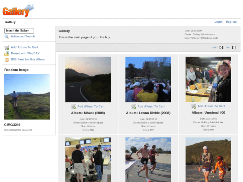Click the sidebar Add Album To Cart icon
The width and height of the screenshot is (243, 182).
pos(7,47)
